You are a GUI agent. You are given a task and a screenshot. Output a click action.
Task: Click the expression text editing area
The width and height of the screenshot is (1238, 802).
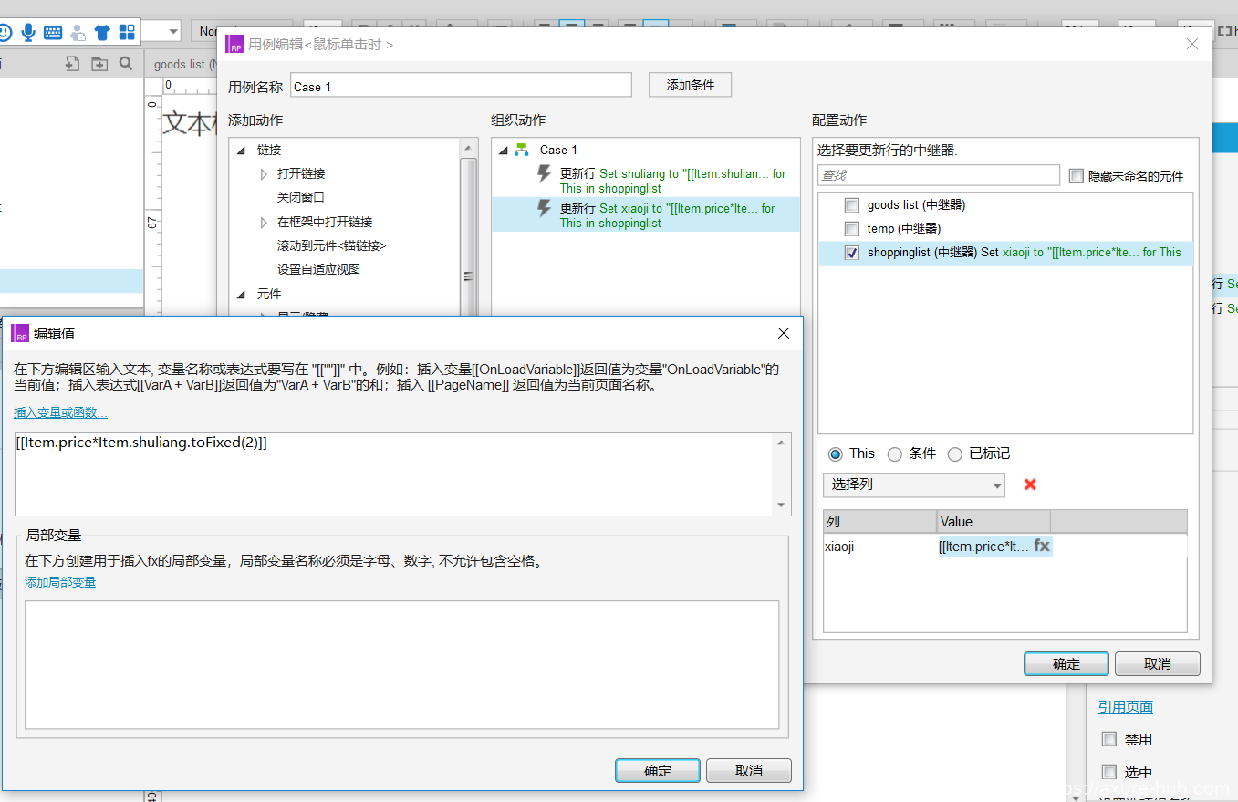(x=394, y=474)
